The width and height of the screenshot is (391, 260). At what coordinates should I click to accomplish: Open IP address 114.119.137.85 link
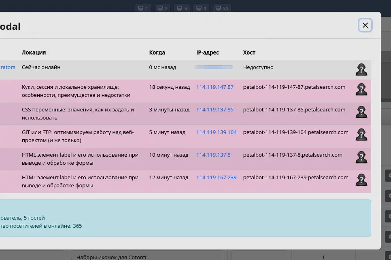(215, 109)
